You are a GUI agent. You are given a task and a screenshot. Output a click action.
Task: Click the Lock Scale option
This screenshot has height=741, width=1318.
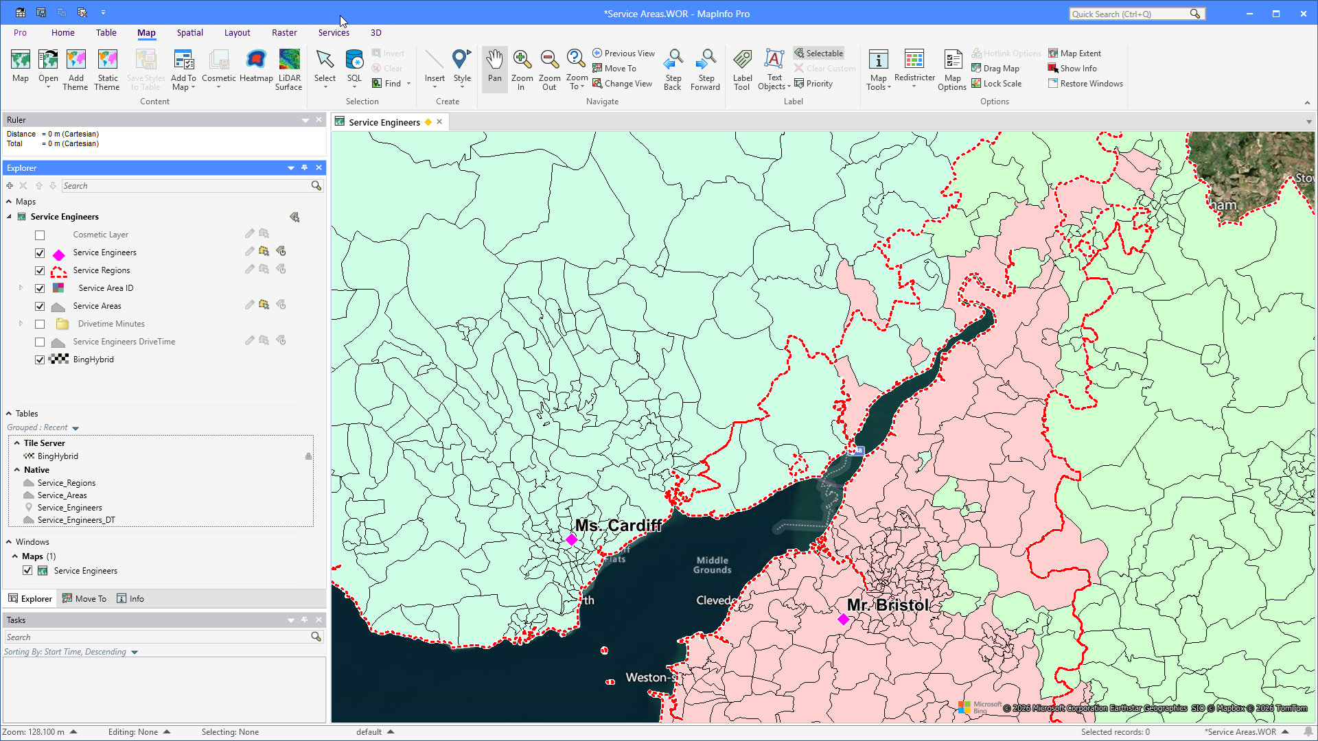tap(997, 84)
